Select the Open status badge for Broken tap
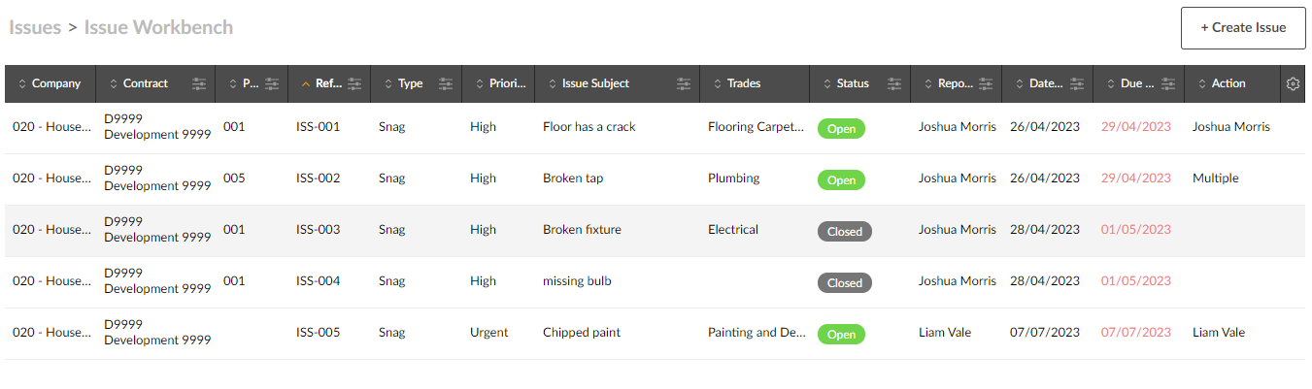Viewport: 1312px width, 389px height. [x=841, y=179]
